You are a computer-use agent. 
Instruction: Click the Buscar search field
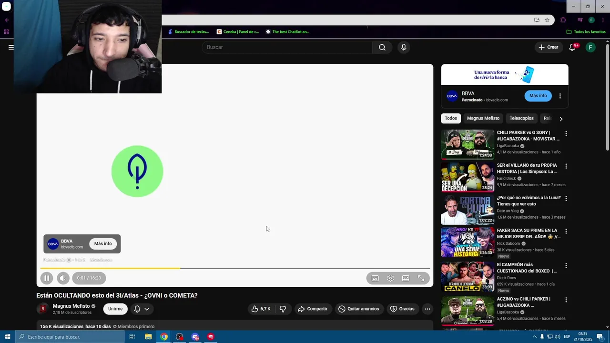coord(287,47)
